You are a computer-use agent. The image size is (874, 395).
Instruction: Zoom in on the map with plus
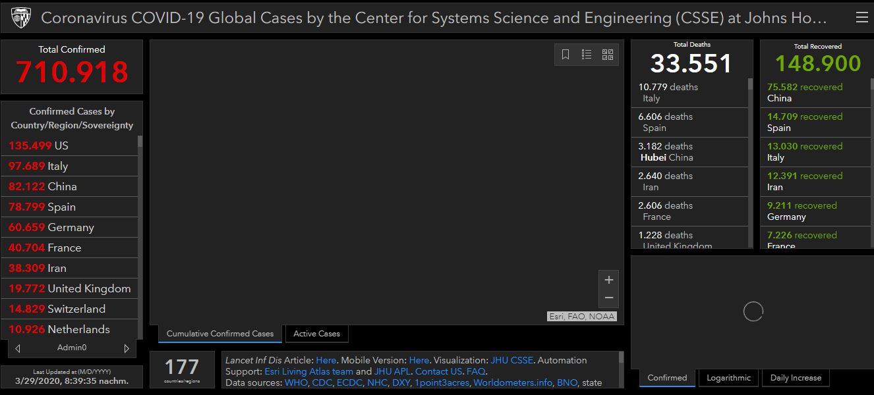click(x=608, y=280)
